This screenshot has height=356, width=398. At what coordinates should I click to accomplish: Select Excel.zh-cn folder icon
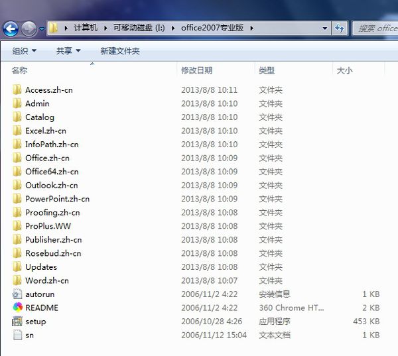click(17, 131)
